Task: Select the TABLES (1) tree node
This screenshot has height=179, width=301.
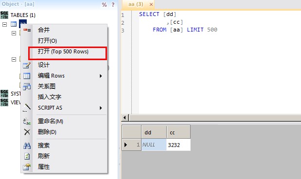Action: [23, 15]
